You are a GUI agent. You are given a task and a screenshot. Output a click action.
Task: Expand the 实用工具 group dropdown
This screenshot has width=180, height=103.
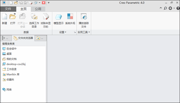click(84, 32)
